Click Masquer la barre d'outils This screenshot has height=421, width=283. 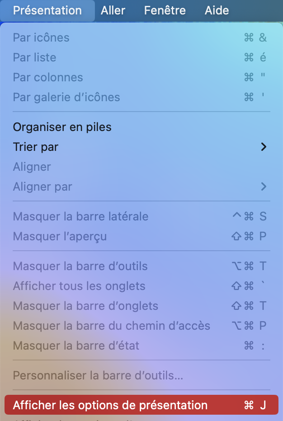tap(80, 266)
